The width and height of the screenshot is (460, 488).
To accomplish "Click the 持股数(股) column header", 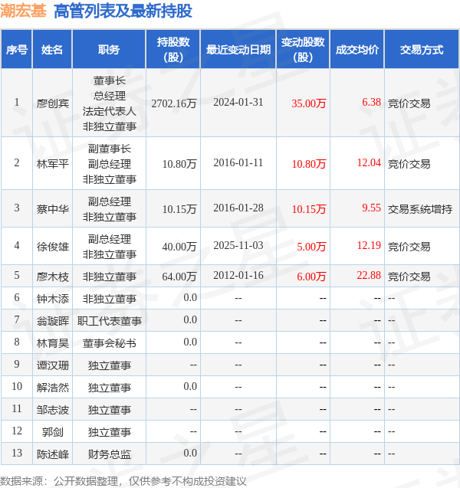I will click(172, 50).
